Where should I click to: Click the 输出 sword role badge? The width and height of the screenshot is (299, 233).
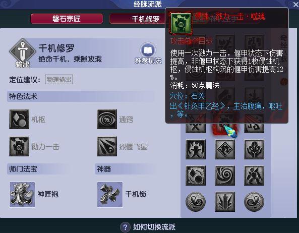coord(23,53)
